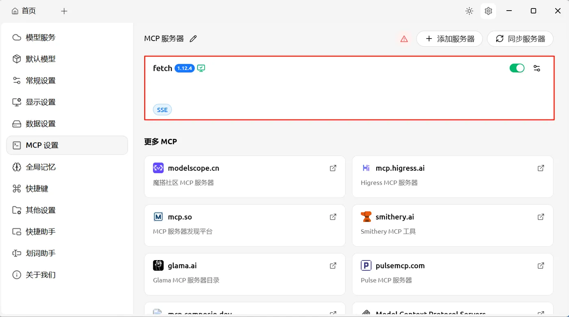Toggle the fetch server switch off
Viewport: 569px width, 317px height.
[517, 68]
